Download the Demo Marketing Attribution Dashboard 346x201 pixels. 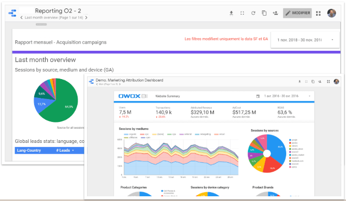pos(299,82)
